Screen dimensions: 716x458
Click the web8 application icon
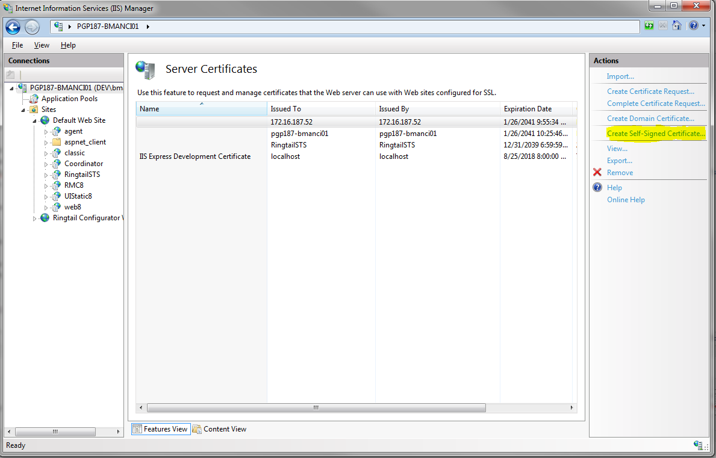tap(56, 207)
